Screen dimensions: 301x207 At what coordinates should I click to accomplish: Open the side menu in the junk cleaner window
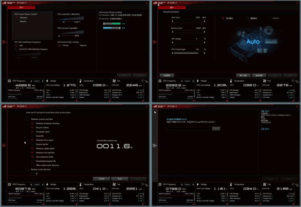point(4,145)
